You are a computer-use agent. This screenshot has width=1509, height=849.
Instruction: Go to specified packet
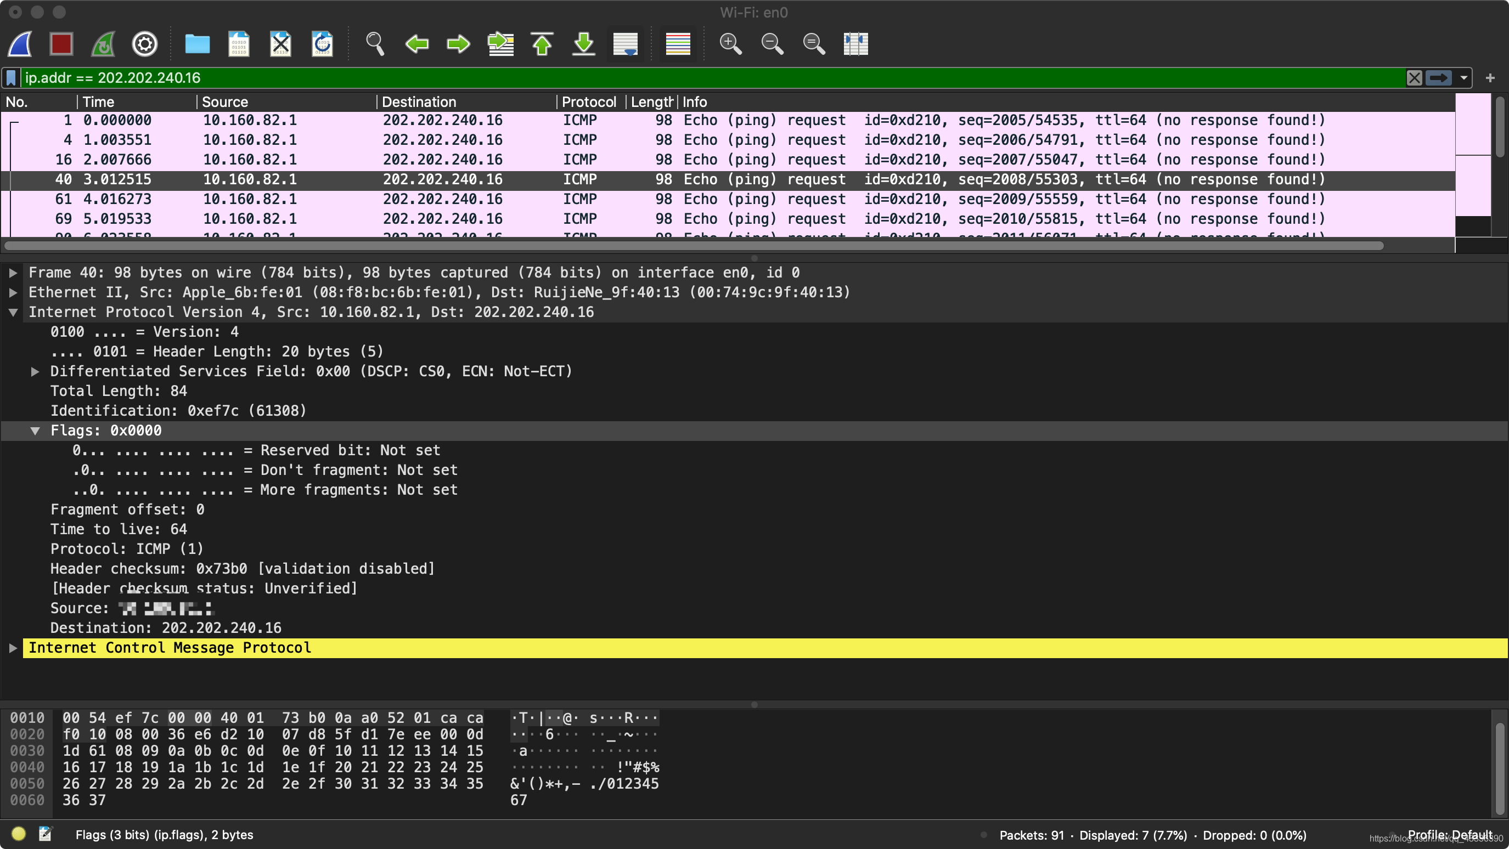tap(501, 44)
